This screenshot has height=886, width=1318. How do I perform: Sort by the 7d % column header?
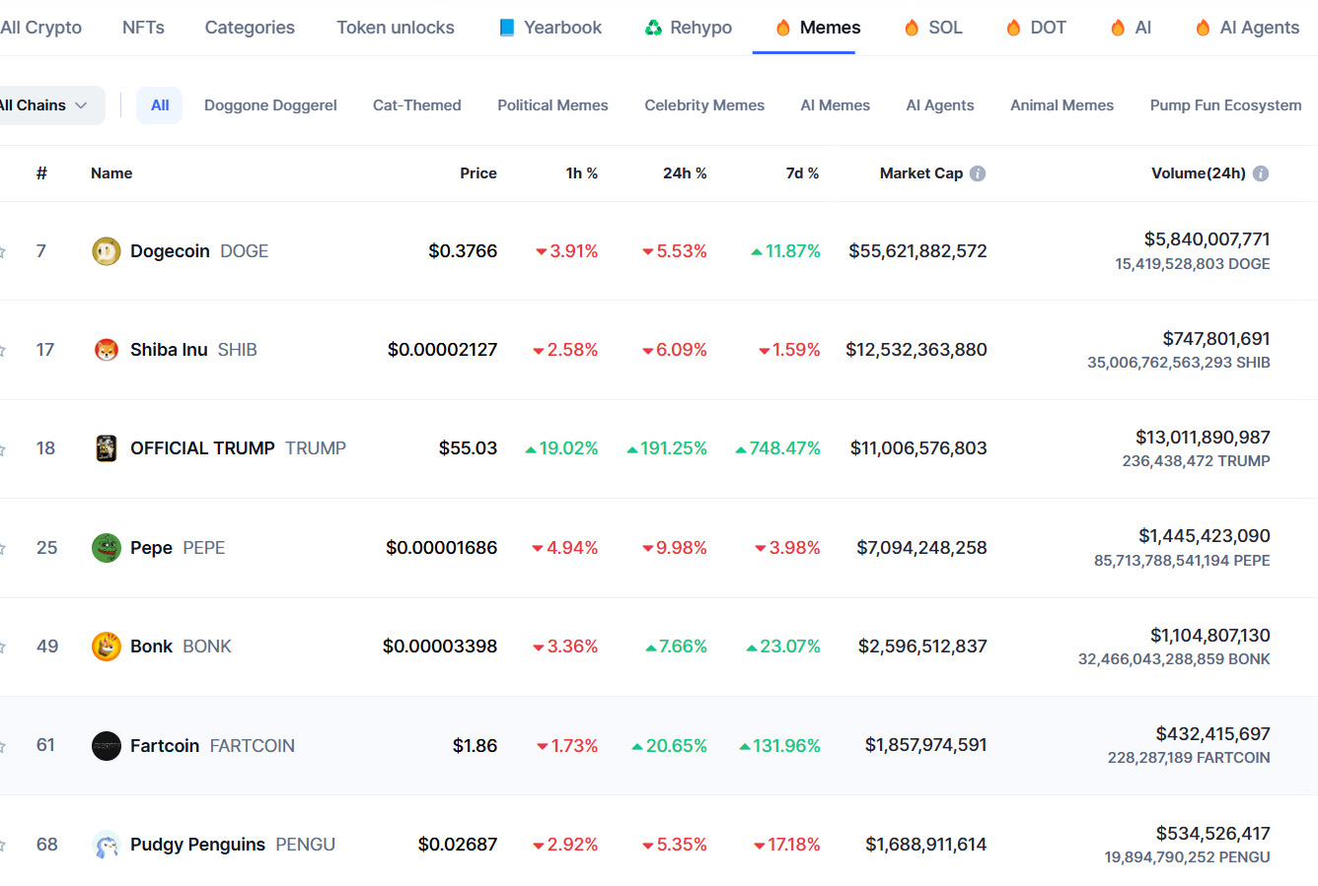click(x=802, y=173)
